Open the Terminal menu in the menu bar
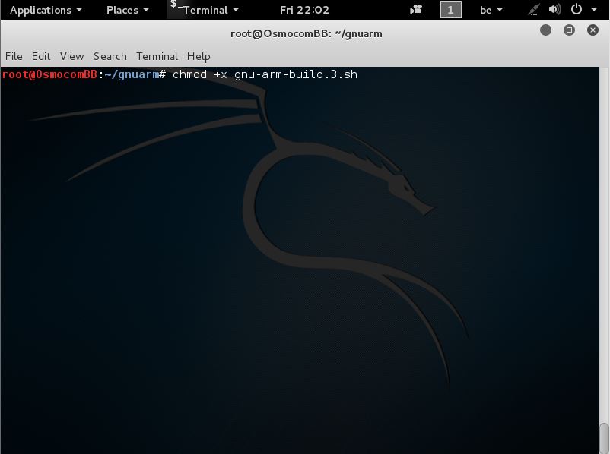 click(x=157, y=56)
